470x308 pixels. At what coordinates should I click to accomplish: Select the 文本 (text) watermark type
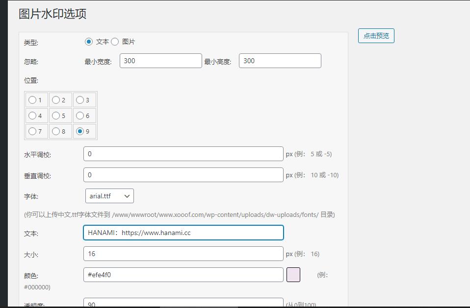coord(90,42)
